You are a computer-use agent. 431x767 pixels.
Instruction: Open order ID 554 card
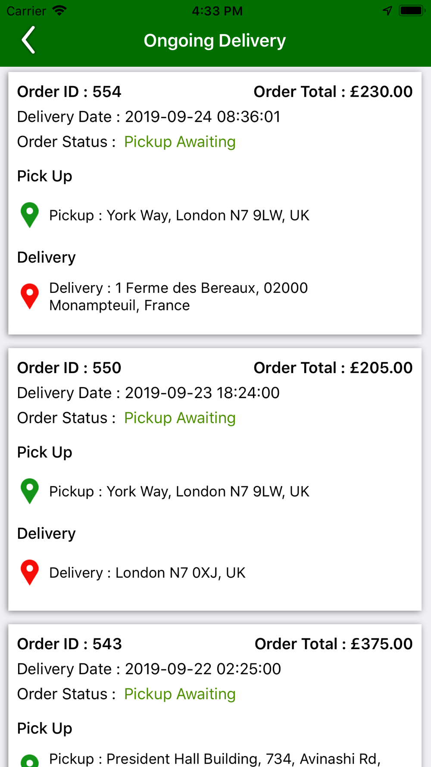pyautogui.click(x=215, y=203)
